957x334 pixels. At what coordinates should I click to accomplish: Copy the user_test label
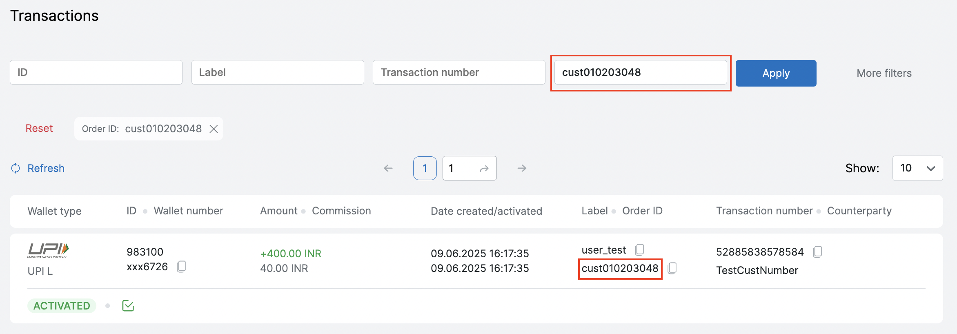coord(639,249)
